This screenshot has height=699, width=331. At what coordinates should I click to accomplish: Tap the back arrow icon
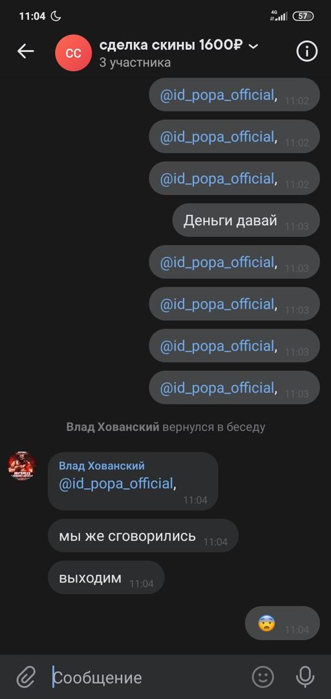pos(25,52)
